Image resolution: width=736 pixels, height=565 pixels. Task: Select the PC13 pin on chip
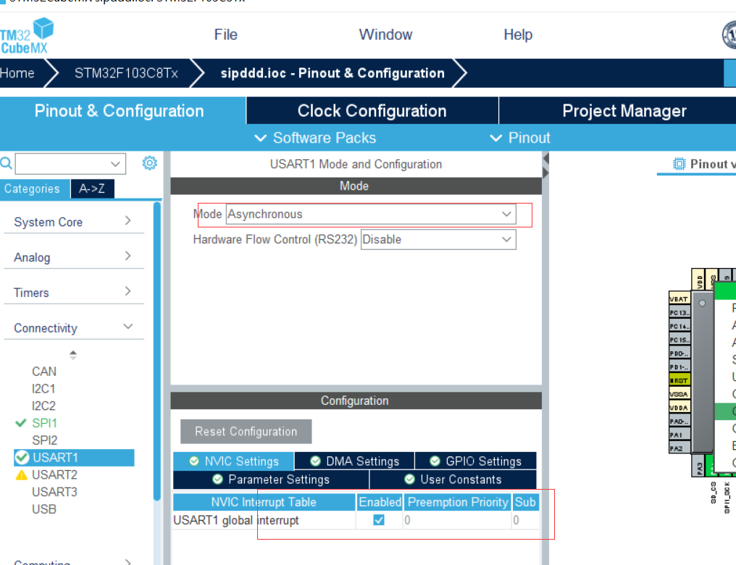(679, 312)
